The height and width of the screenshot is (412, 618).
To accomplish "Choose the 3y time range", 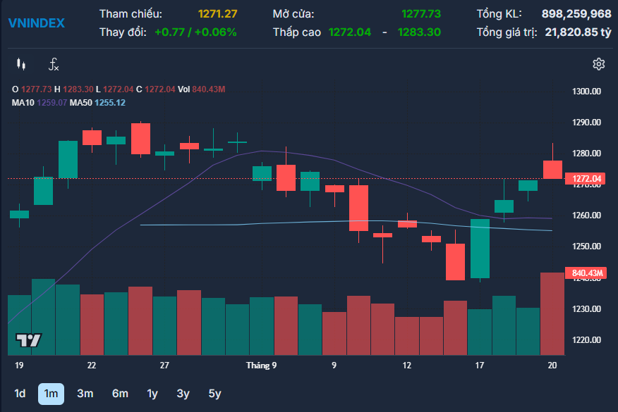I will pyautogui.click(x=183, y=394).
